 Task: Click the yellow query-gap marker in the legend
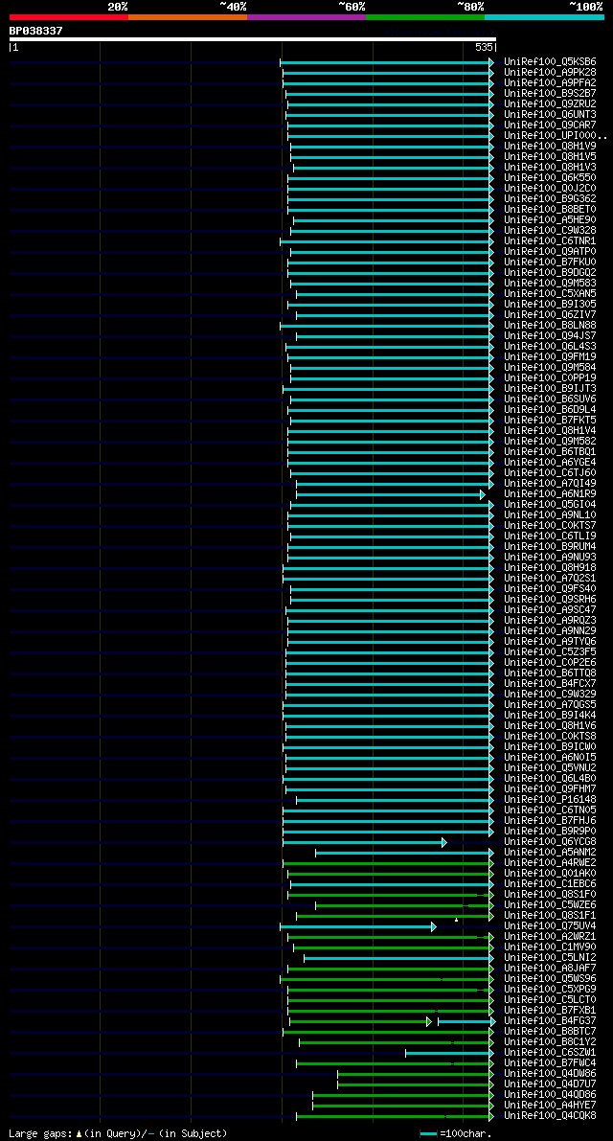(x=78, y=1133)
